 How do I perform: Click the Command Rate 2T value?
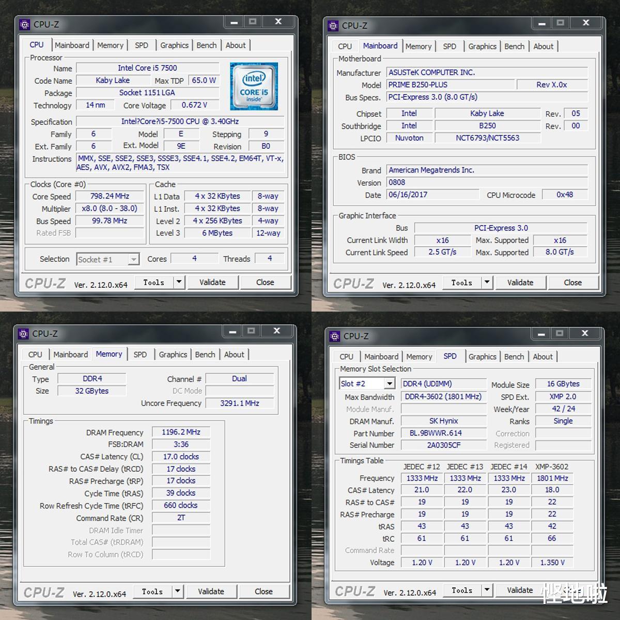click(x=181, y=518)
